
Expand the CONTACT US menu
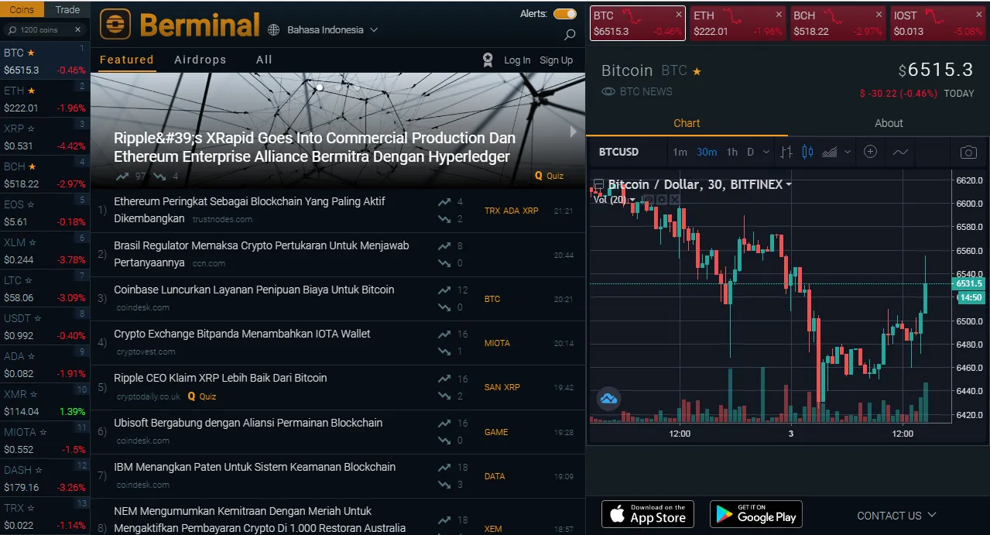coord(896,516)
